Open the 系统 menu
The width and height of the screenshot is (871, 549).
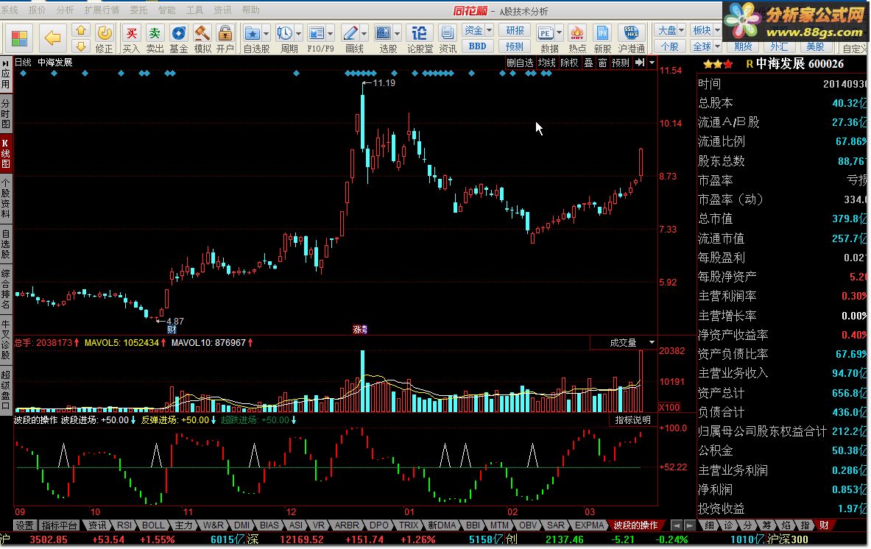10,10
